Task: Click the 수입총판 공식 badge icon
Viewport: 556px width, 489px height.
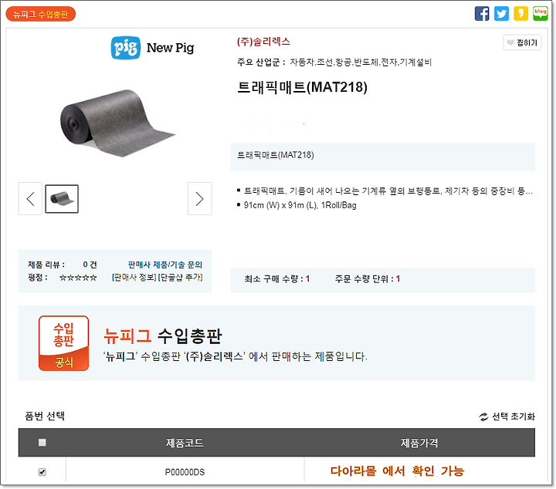Action: [x=63, y=343]
